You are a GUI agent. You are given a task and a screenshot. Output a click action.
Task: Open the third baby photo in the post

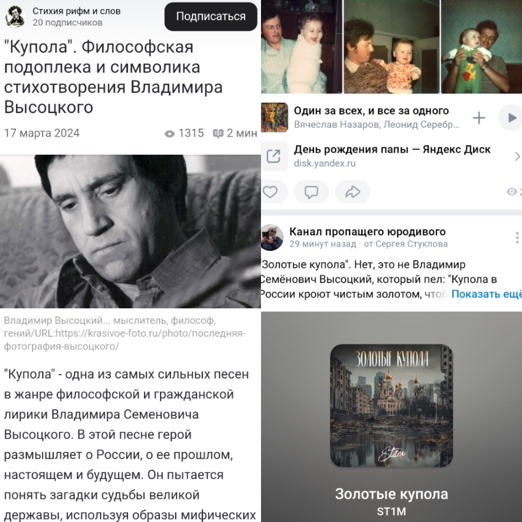click(482, 47)
